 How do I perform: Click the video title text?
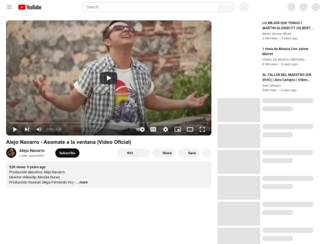coord(69,142)
